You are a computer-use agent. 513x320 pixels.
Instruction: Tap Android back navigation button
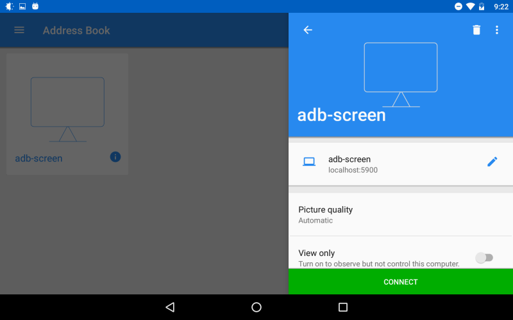coord(170,307)
